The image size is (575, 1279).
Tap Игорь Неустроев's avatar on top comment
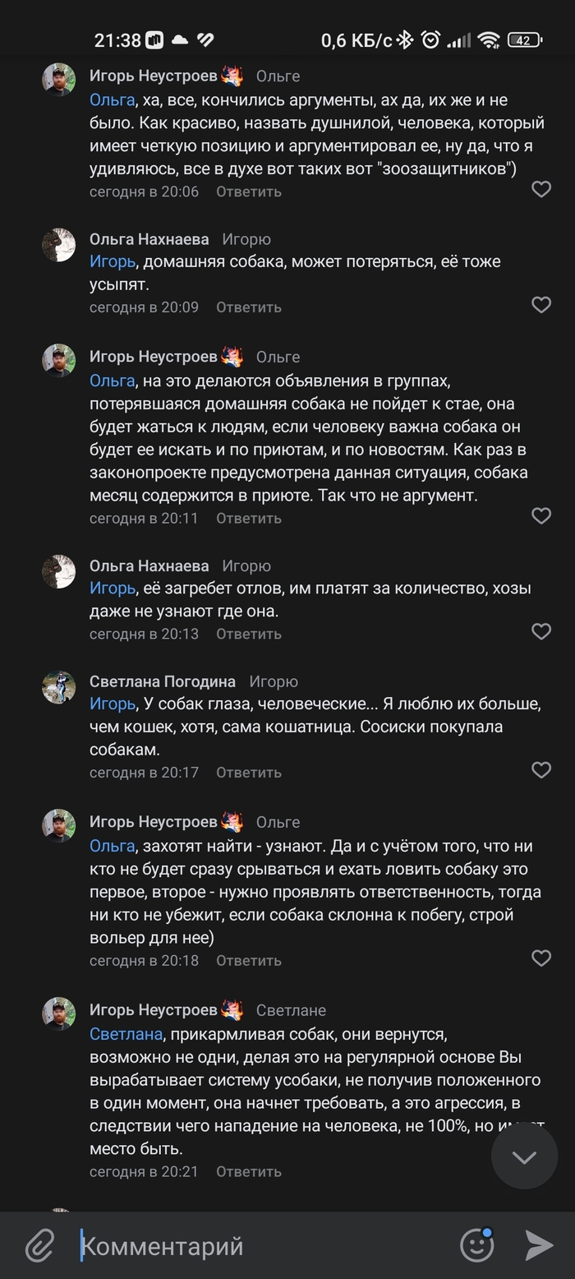click(58, 81)
